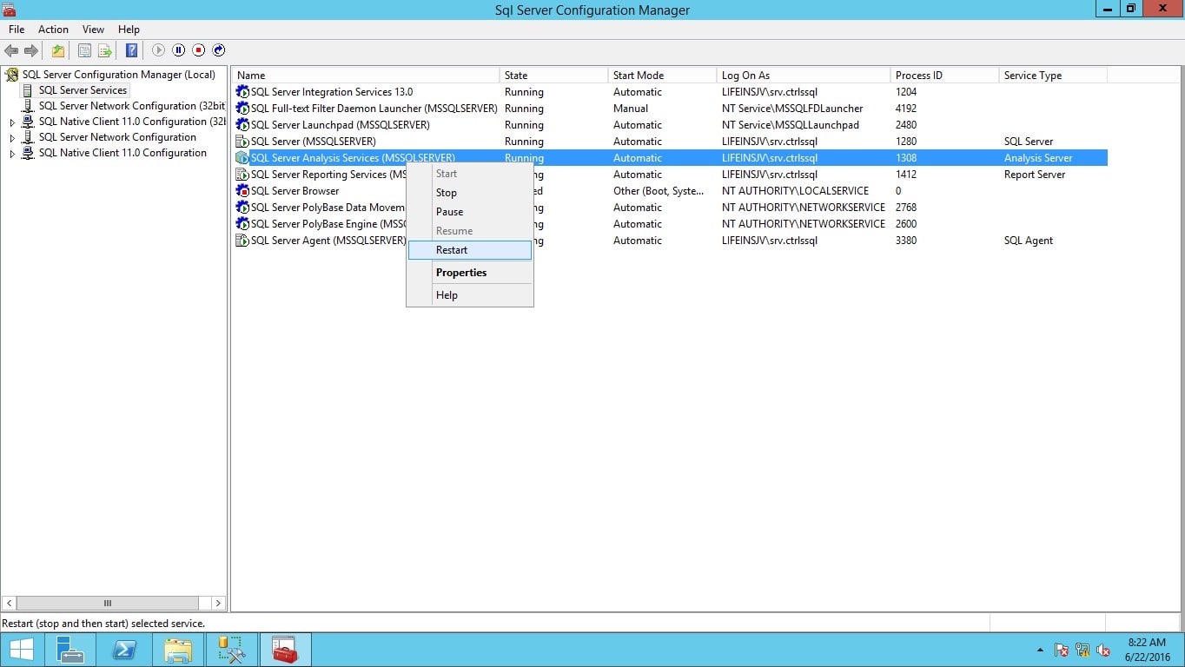The width and height of the screenshot is (1185, 667).
Task: Click the network tray icon
Action: [x=1082, y=650]
